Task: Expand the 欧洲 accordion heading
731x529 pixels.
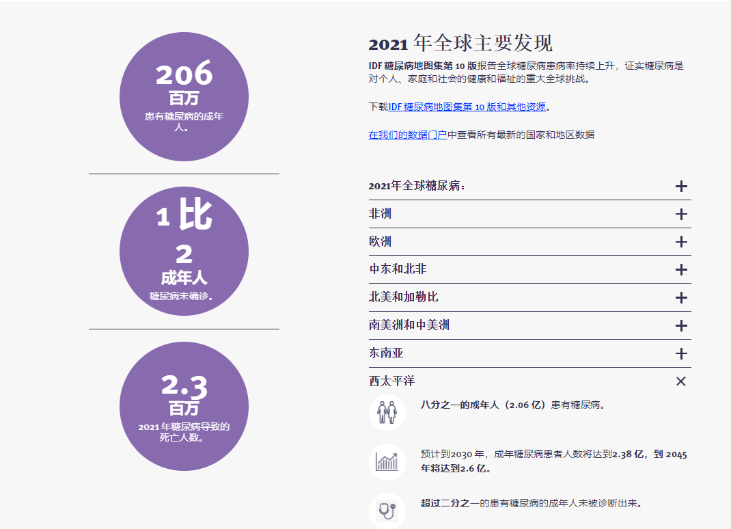Action: click(381, 242)
